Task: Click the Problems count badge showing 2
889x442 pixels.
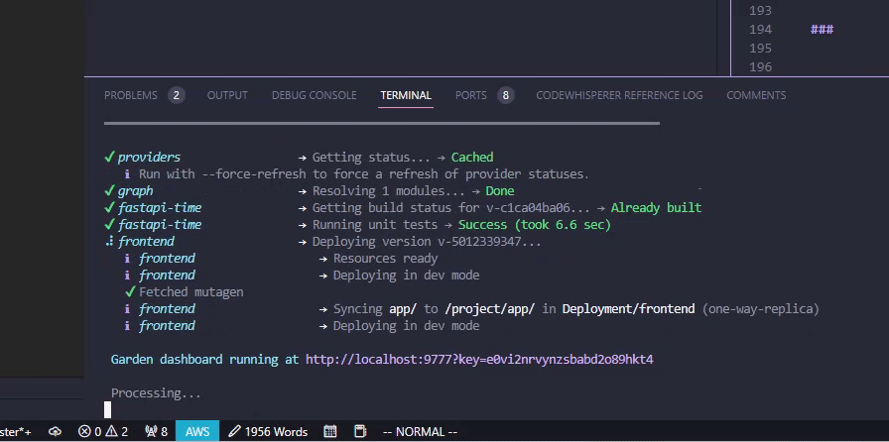Action: click(176, 95)
